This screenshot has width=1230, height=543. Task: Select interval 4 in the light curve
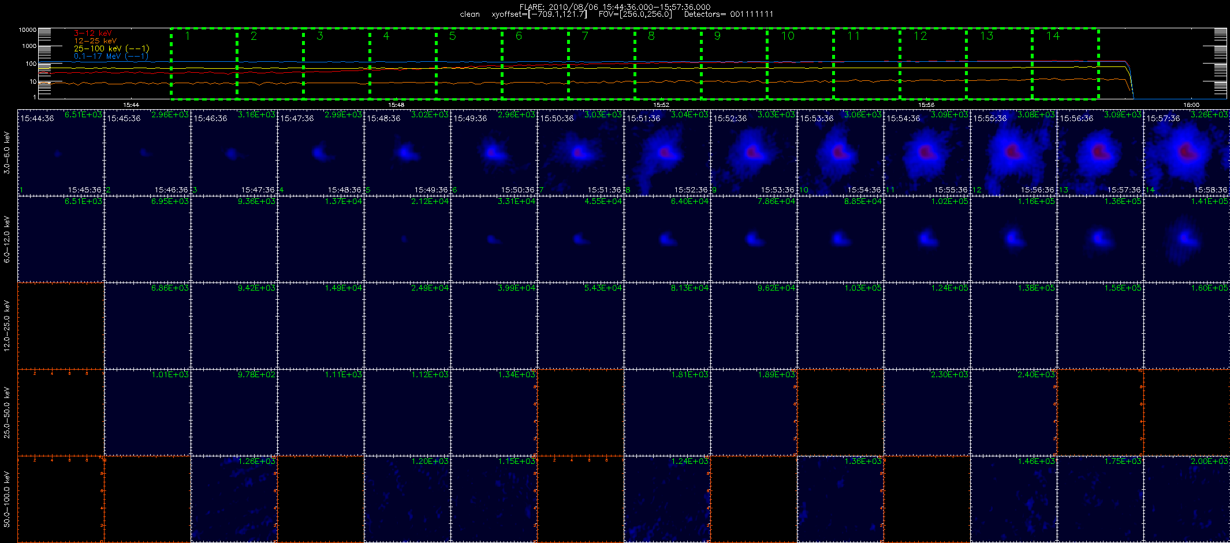click(x=403, y=64)
